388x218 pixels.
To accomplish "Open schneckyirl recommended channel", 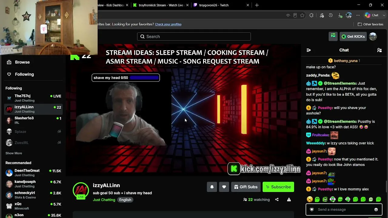I will pyautogui.click(x=33, y=195).
